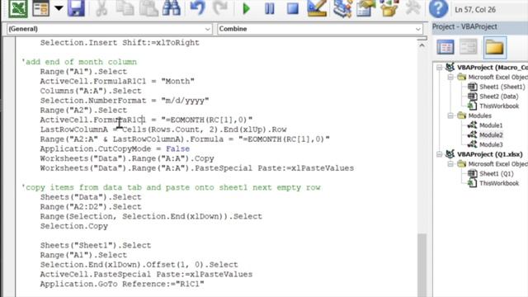Click the Cut scissors icon
Viewport: 528px width, 297px height.
pos(101,8)
